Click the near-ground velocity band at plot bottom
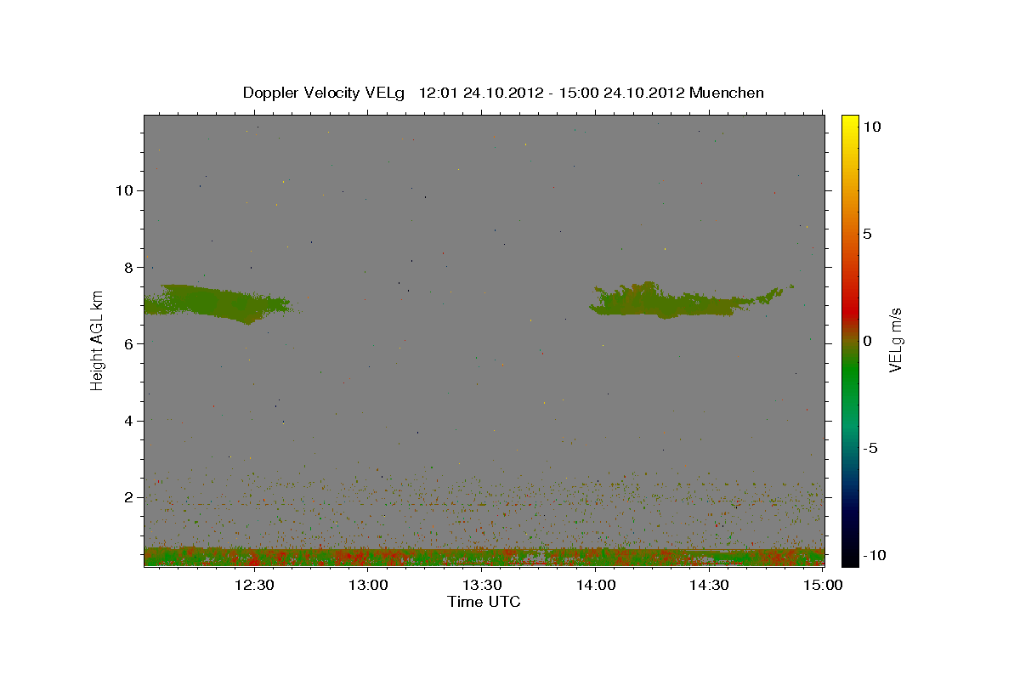This screenshot has height=680, width=1020. (x=484, y=557)
